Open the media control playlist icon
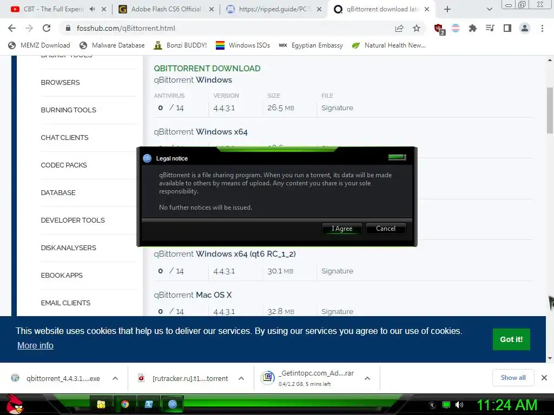Screen dimensions: 554x415 [490, 28]
